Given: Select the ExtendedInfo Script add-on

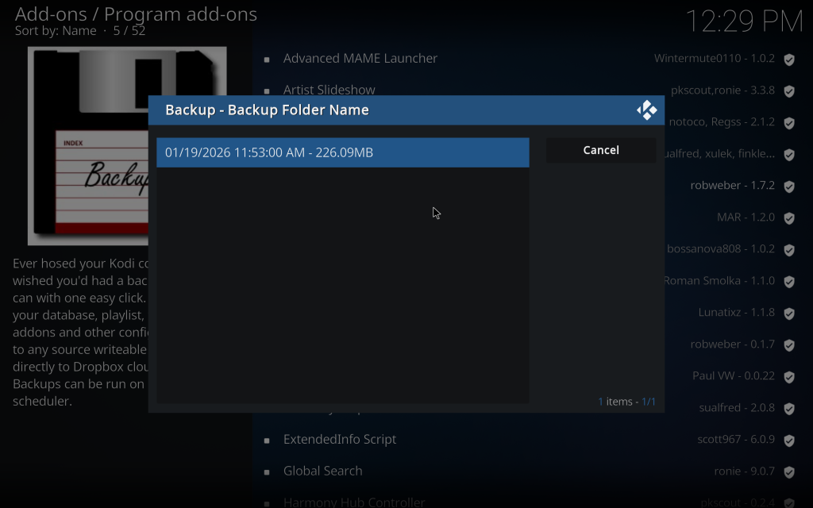Looking at the screenshot, I should pos(339,440).
